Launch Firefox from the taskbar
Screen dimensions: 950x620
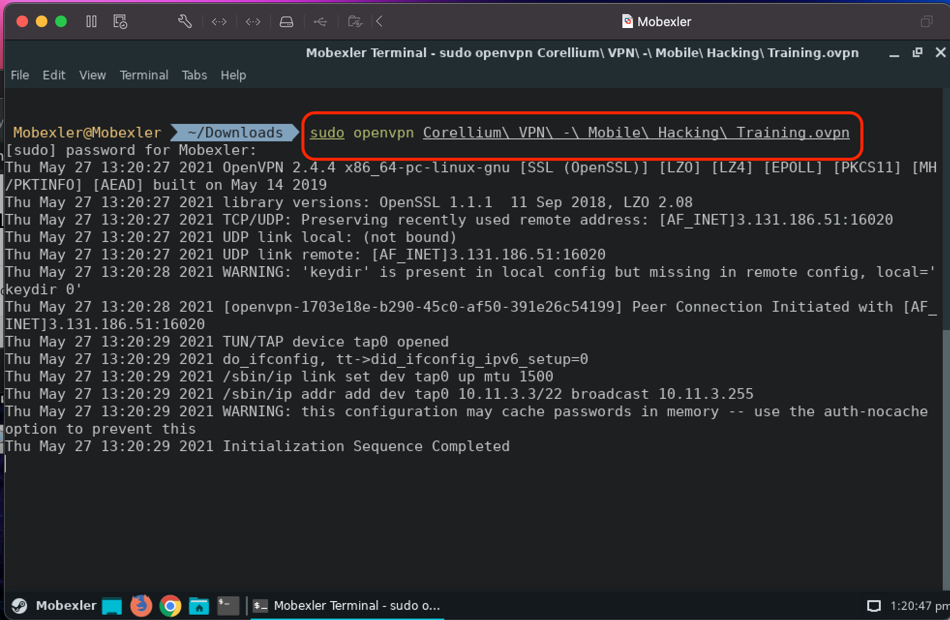point(141,605)
